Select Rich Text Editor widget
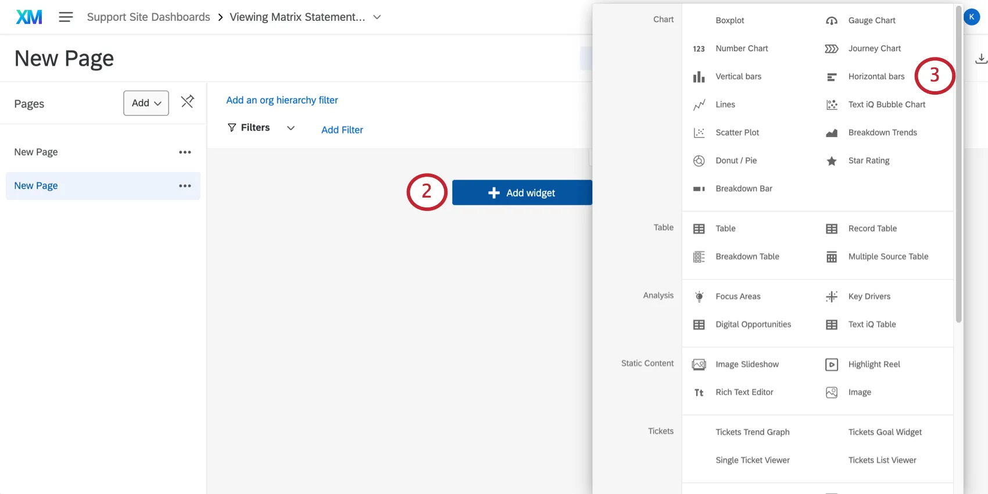The height and width of the screenshot is (494, 988). pos(744,392)
